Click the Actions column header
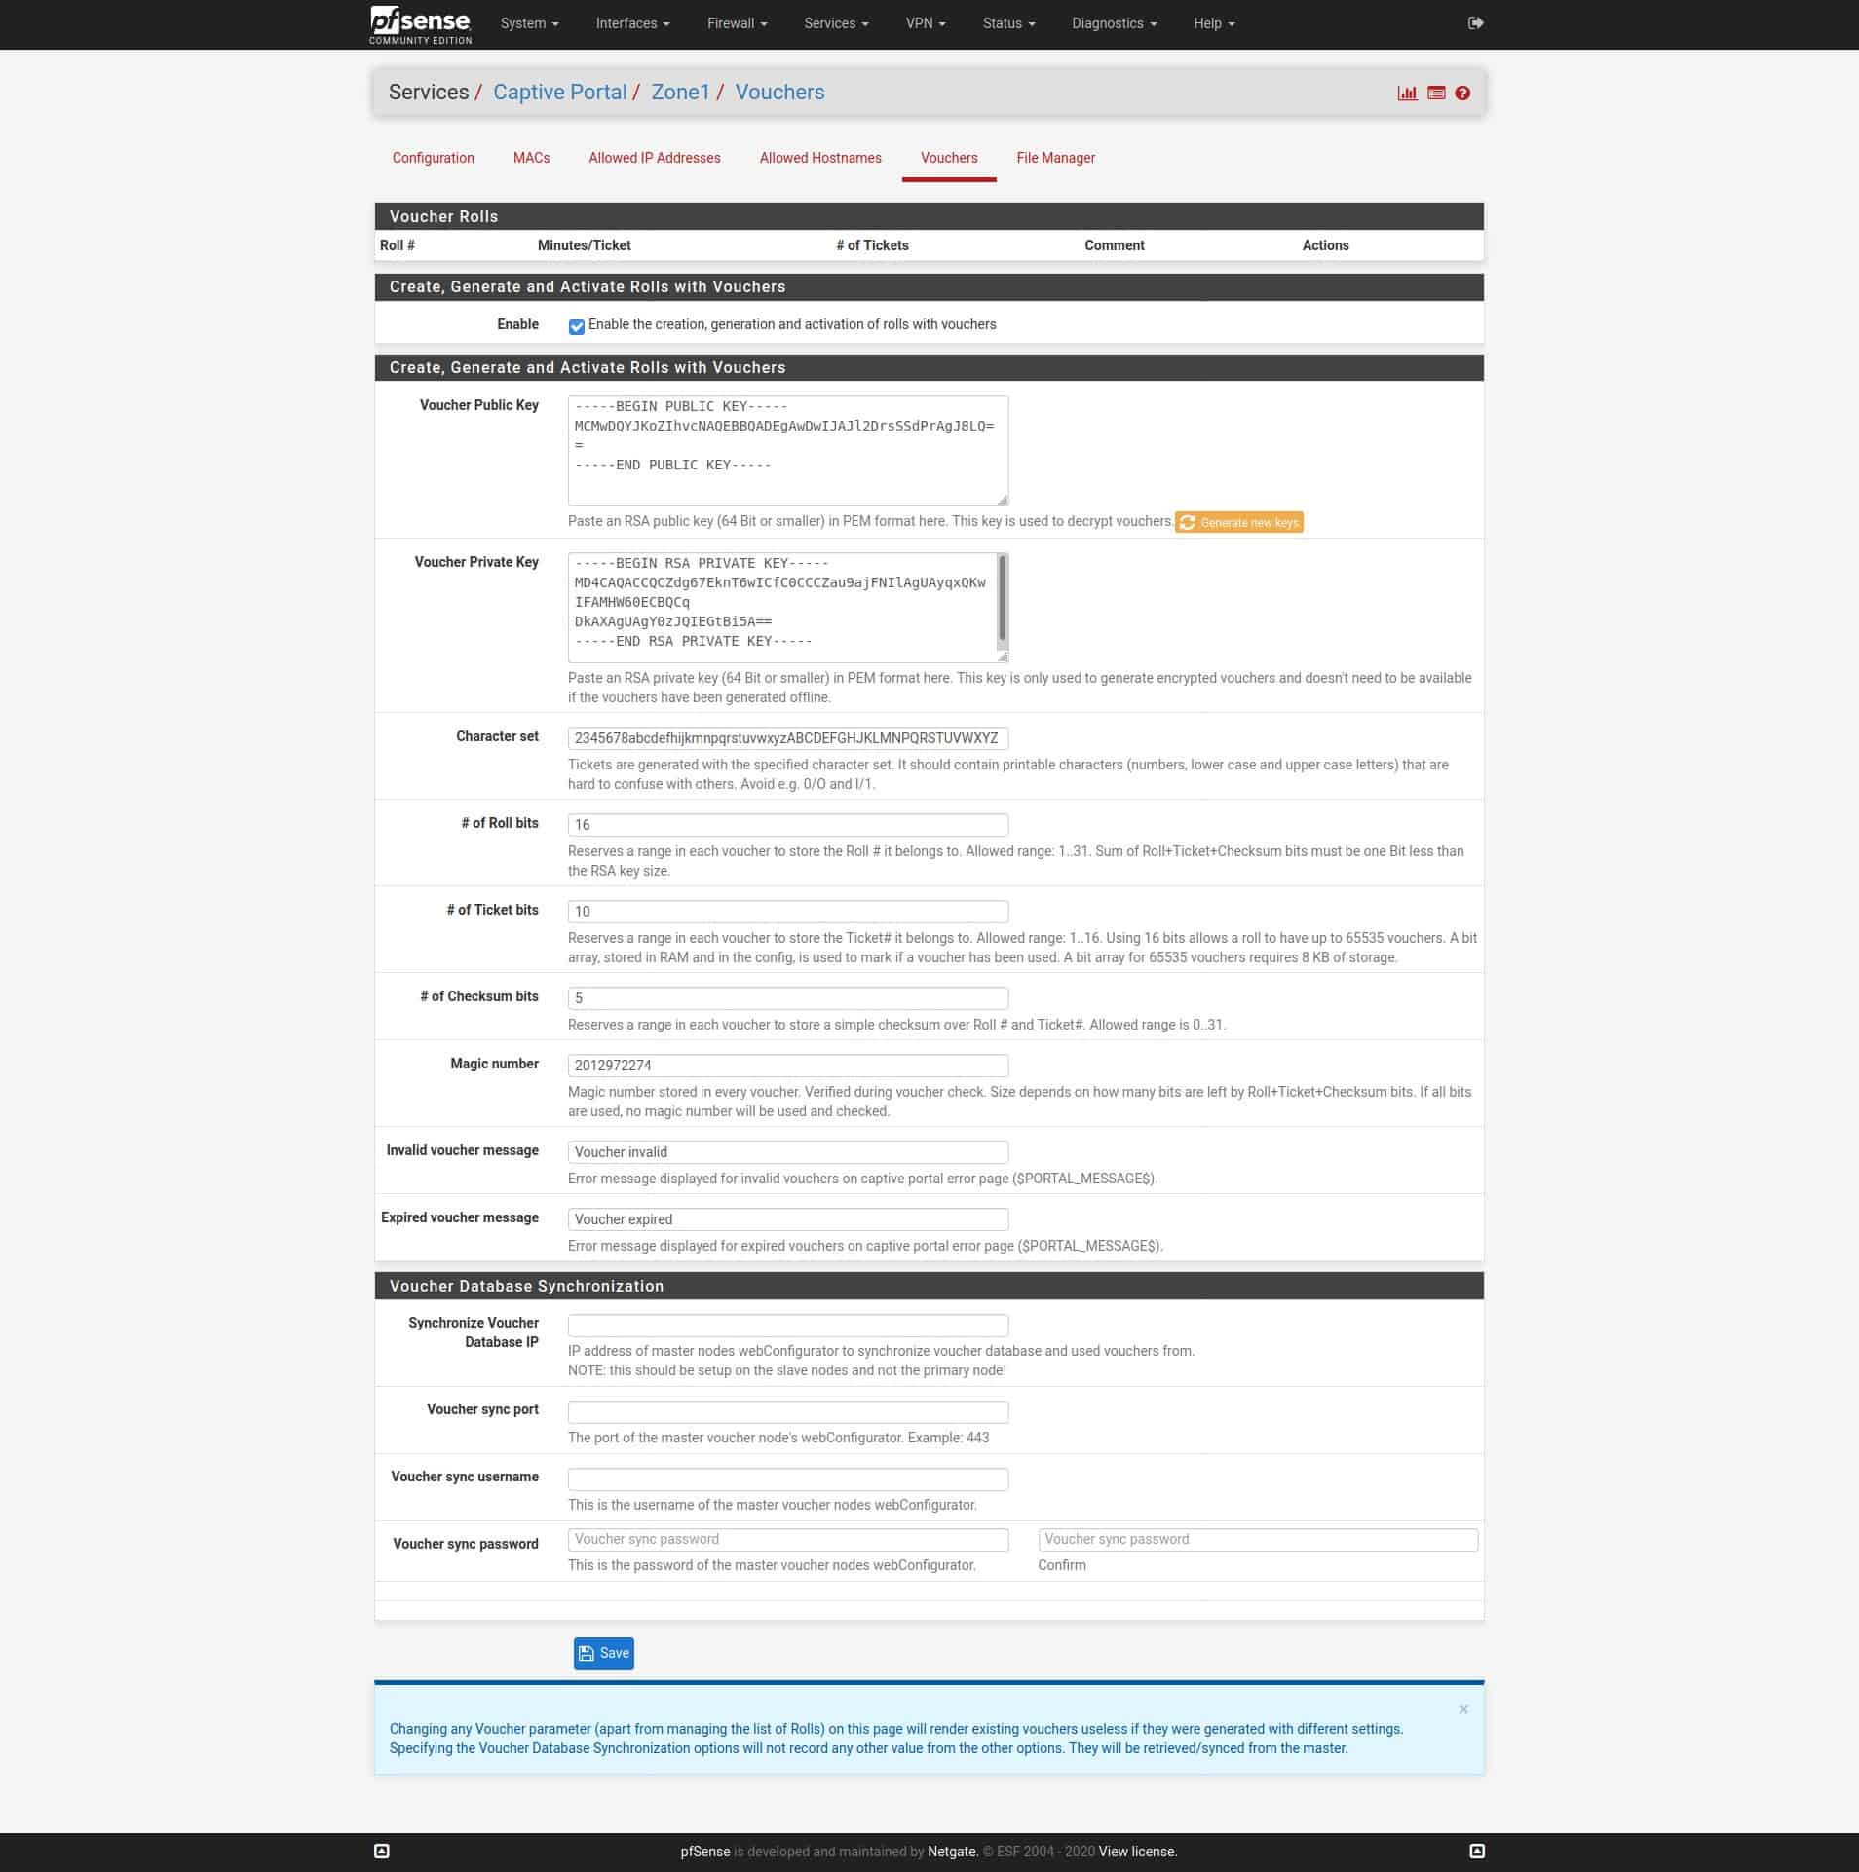This screenshot has width=1859, height=1872. [1325, 245]
